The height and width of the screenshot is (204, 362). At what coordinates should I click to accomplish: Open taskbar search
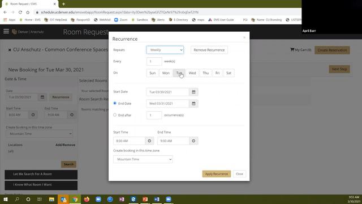coord(17,199)
